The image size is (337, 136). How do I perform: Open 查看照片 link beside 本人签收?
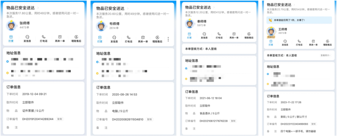tap(326, 55)
